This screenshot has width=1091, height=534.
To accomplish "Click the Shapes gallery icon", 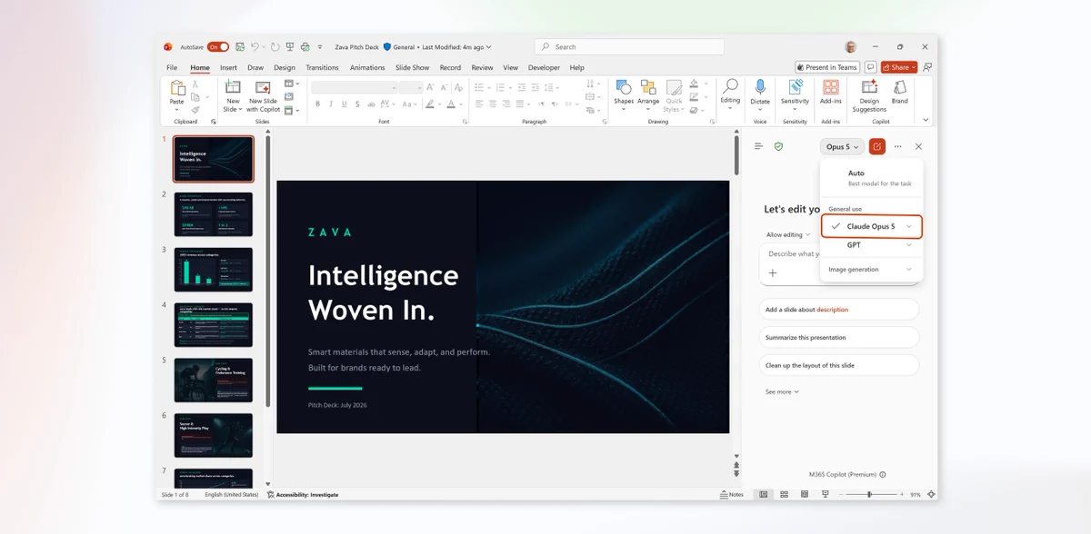I will point(624,87).
